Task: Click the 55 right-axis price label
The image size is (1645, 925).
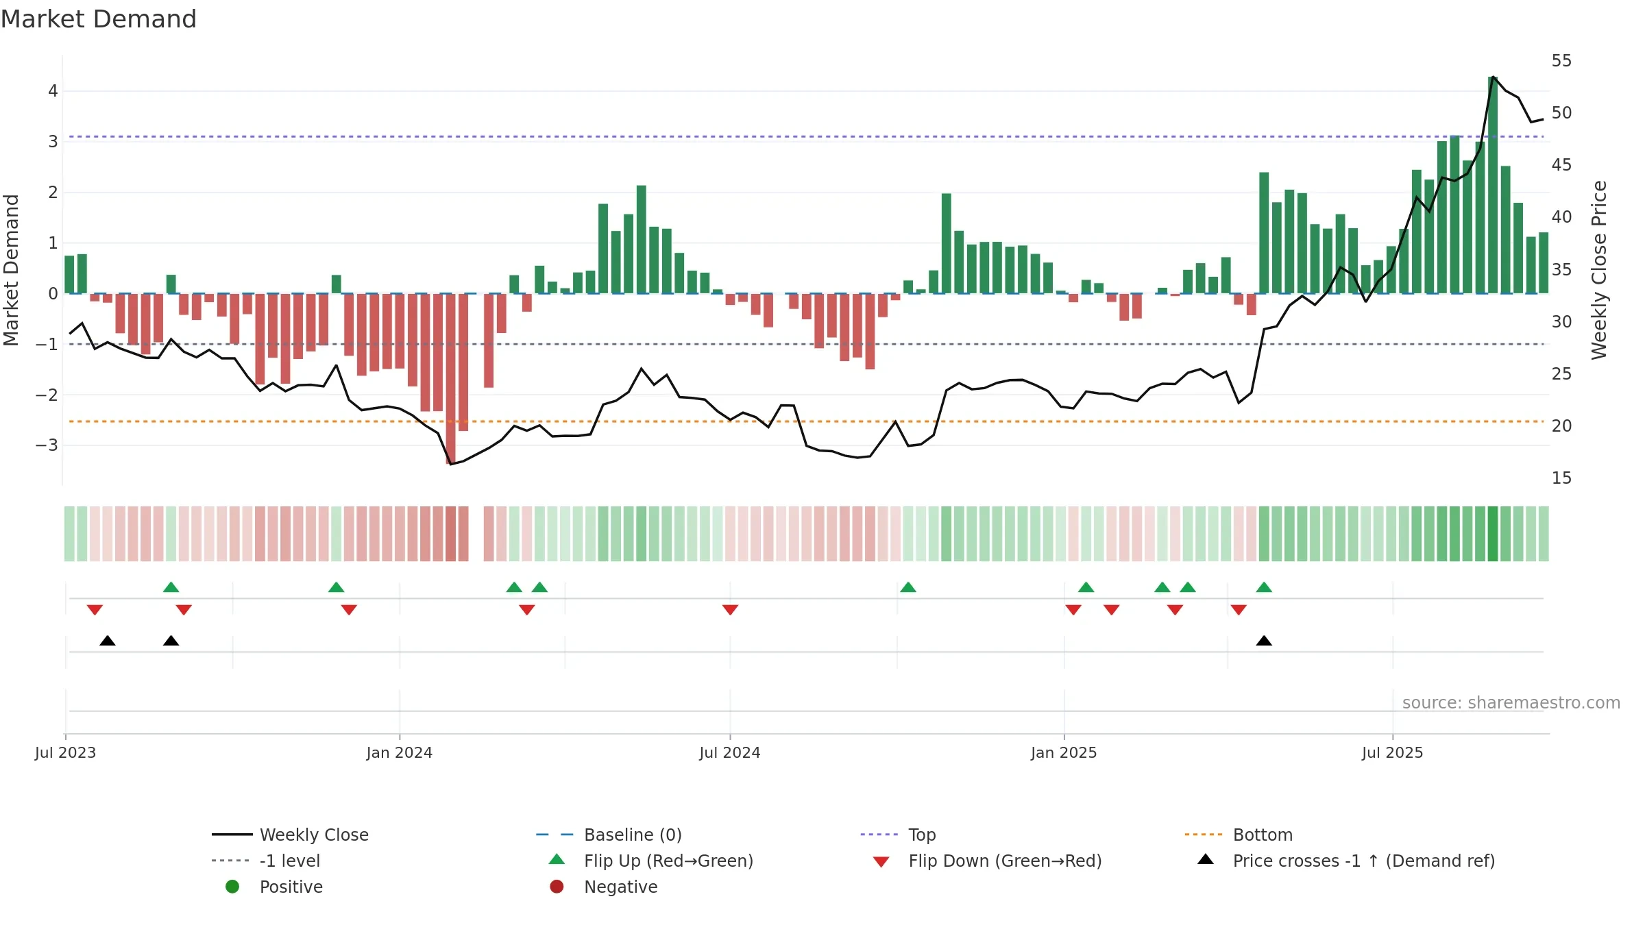Action: pyautogui.click(x=1561, y=61)
